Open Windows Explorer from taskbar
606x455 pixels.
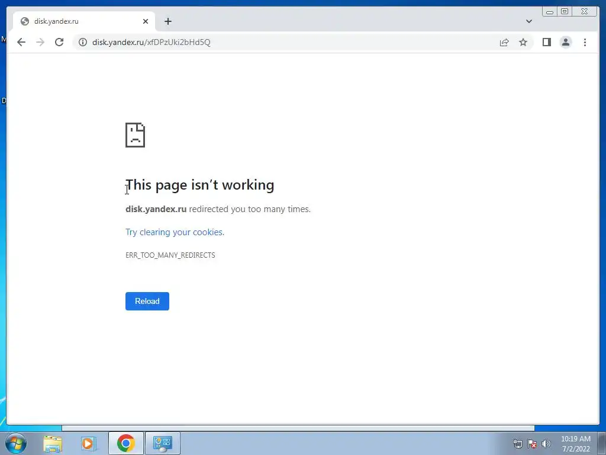53,443
